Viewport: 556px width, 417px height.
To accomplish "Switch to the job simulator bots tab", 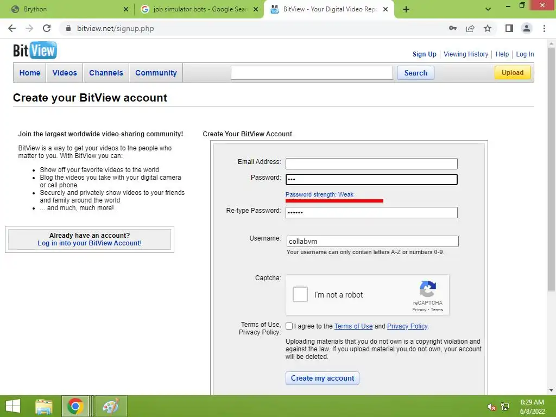I will click(199, 9).
